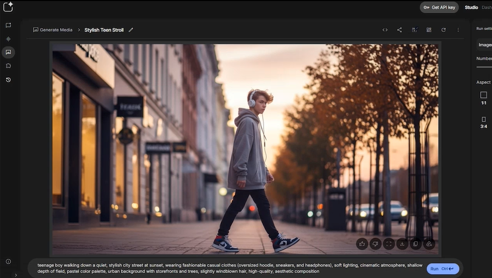Switch to the Studio tab
Viewport: 492px width, 278px height.
(472, 8)
